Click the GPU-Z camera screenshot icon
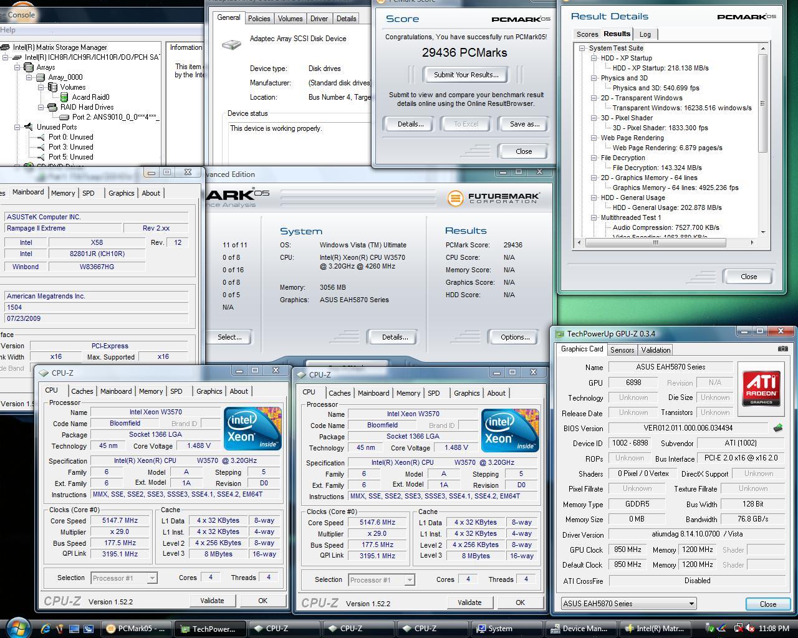 pyautogui.click(x=783, y=349)
